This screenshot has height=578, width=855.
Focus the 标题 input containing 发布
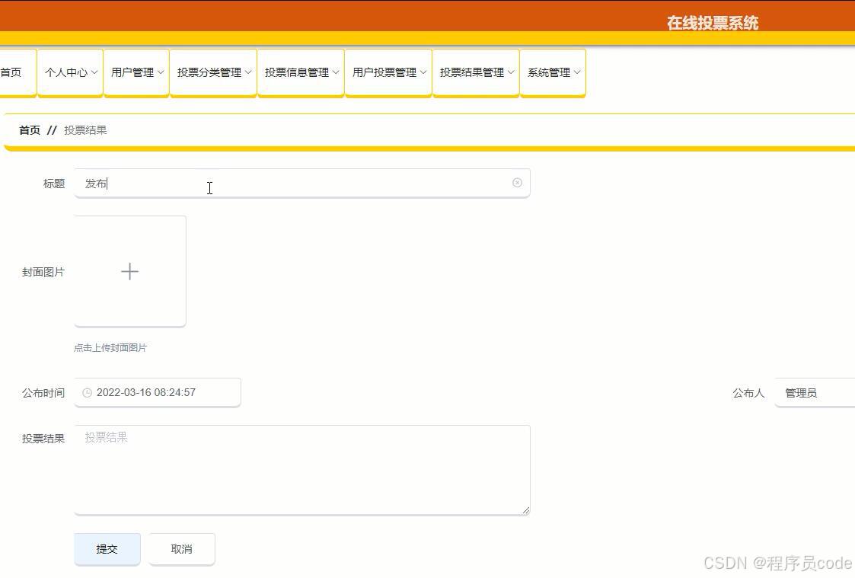click(x=302, y=184)
